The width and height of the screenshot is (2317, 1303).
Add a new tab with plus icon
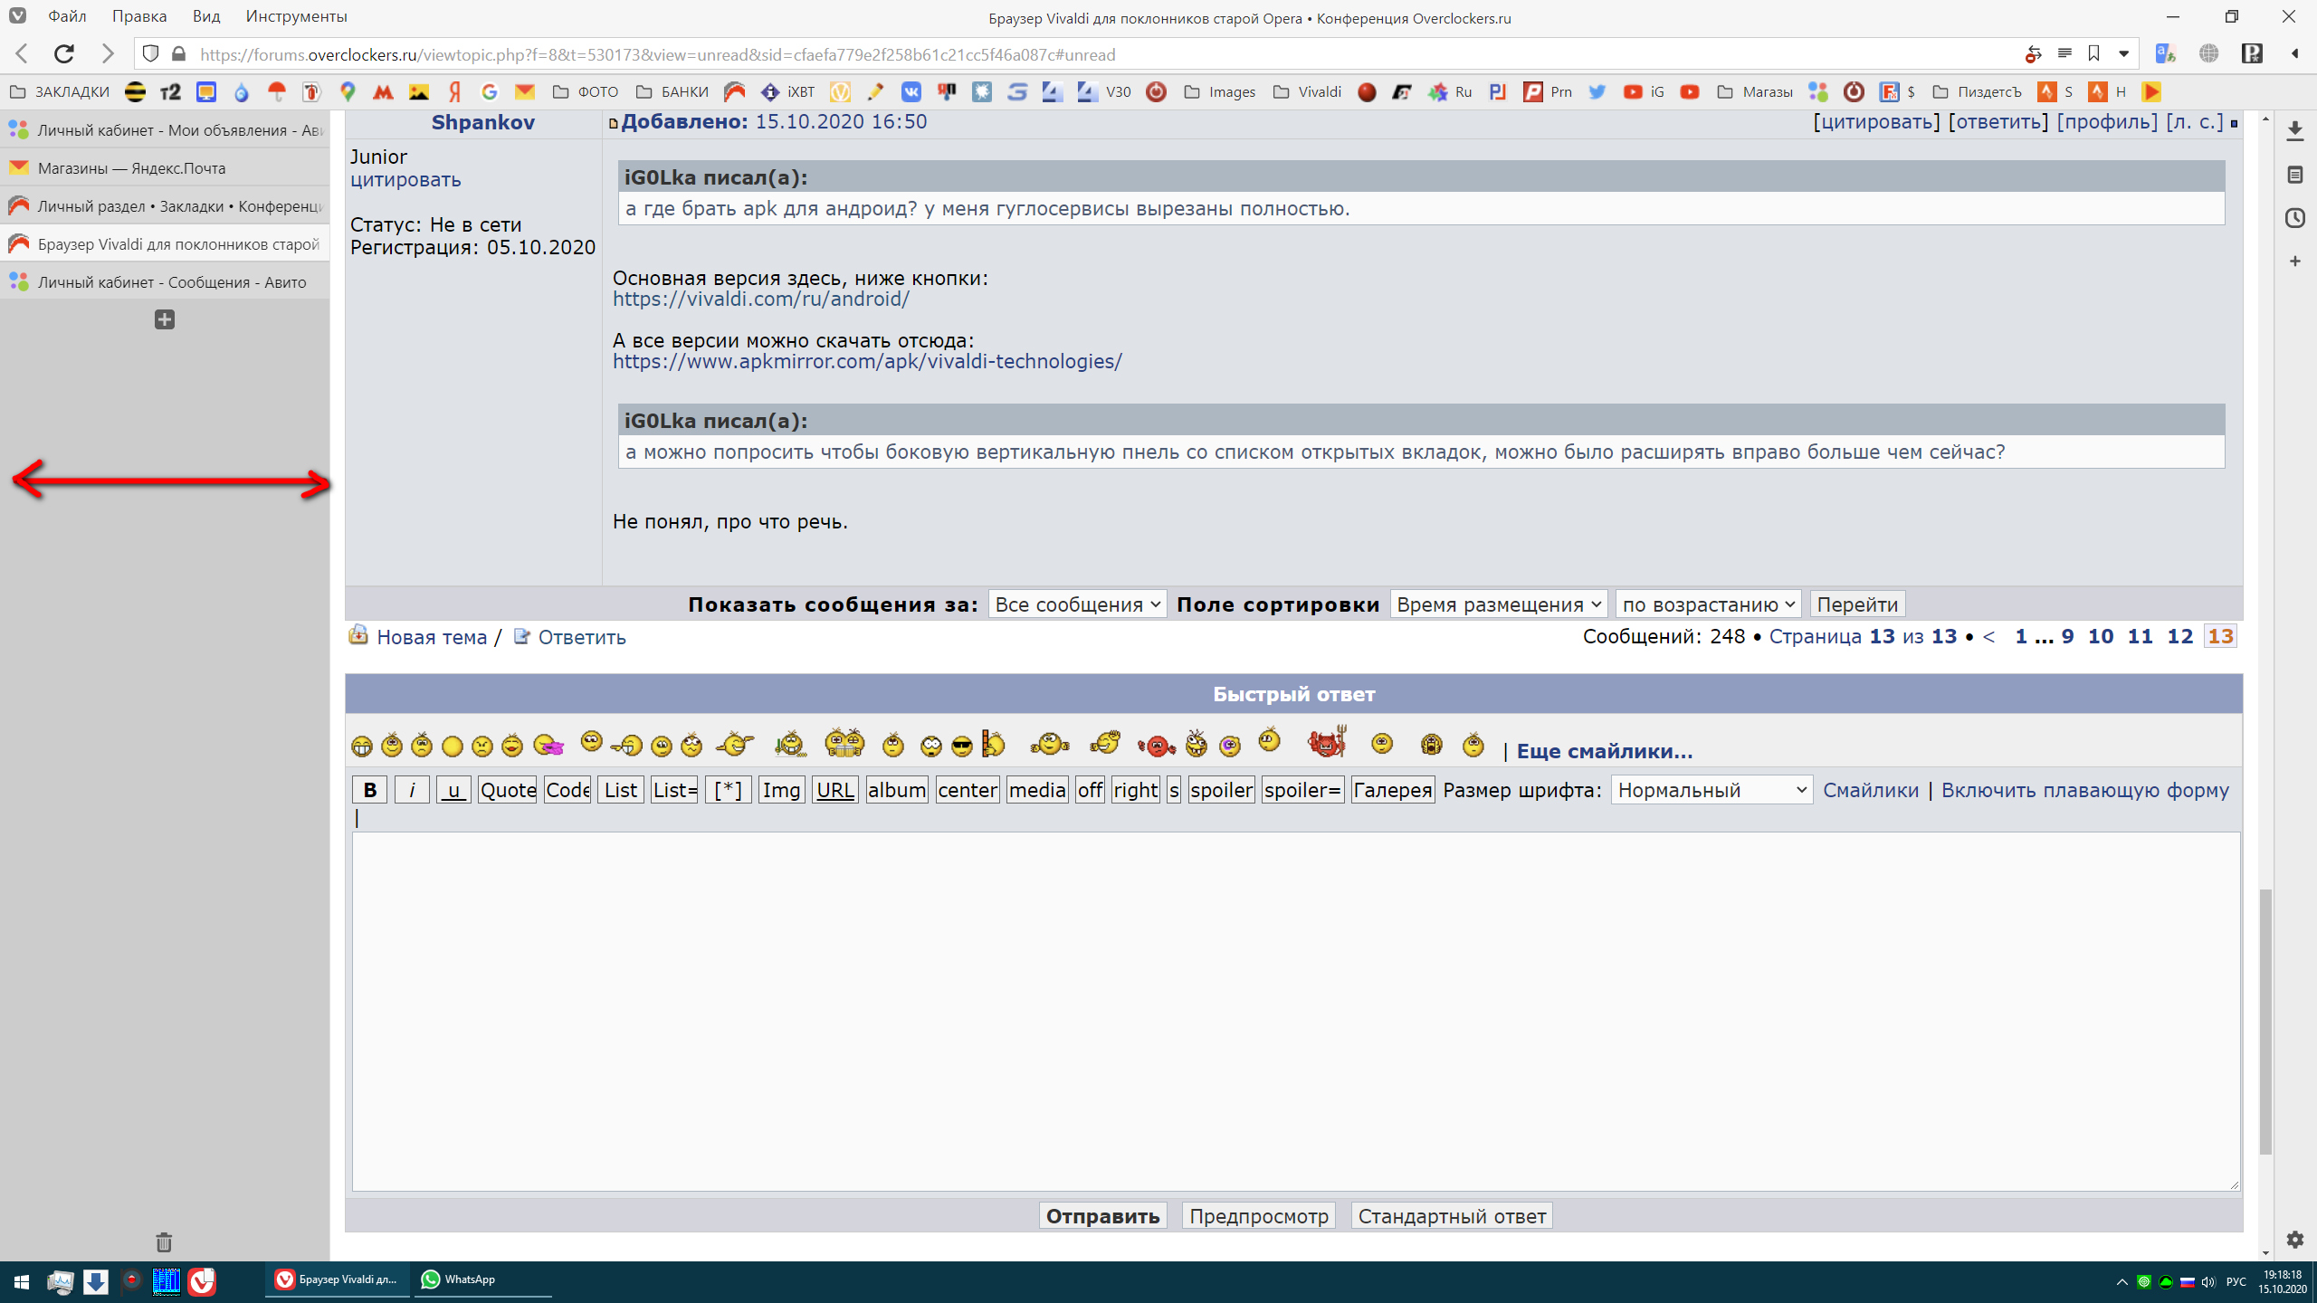coord(164,319)
